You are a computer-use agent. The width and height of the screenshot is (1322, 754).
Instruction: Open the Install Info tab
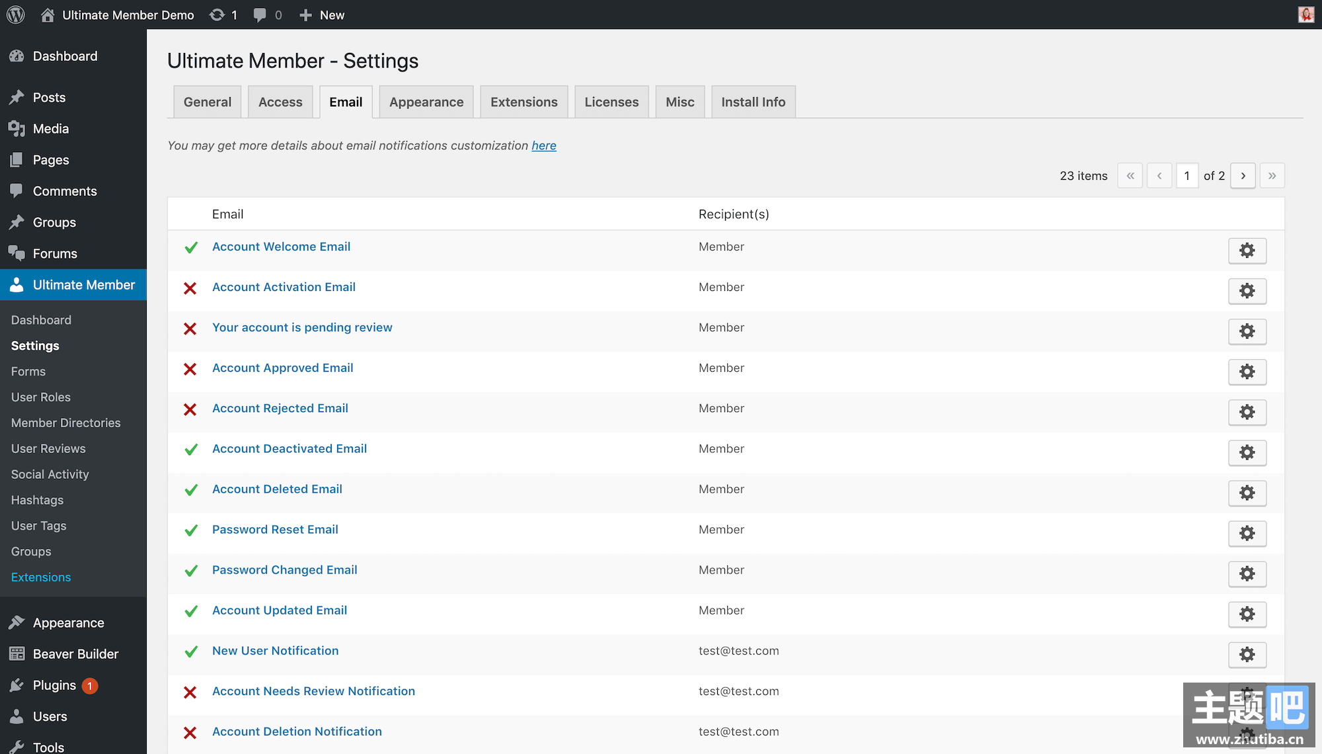[x=754, y=102]
